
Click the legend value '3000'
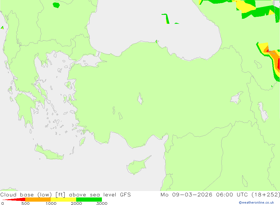point(102,203)
